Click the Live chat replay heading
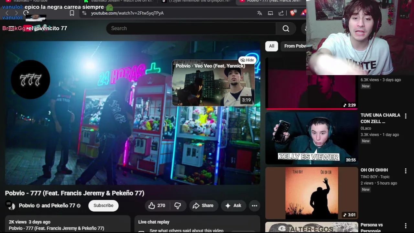 pyautogui.click(x=154, y=222)
